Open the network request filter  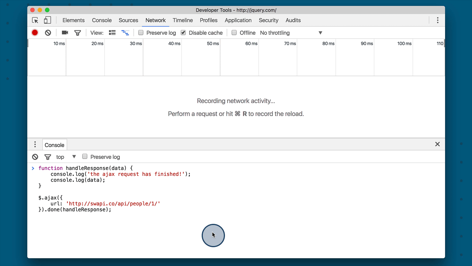point(77,33)
